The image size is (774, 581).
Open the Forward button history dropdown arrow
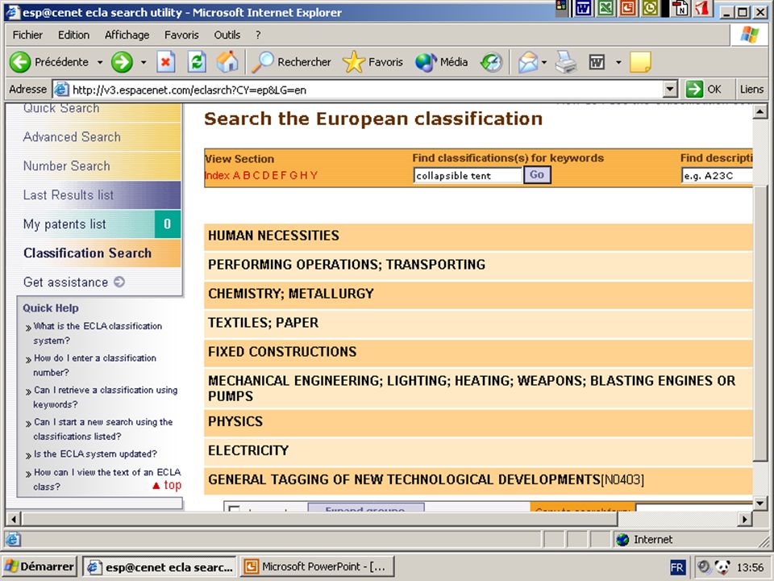tap(144, 62)
